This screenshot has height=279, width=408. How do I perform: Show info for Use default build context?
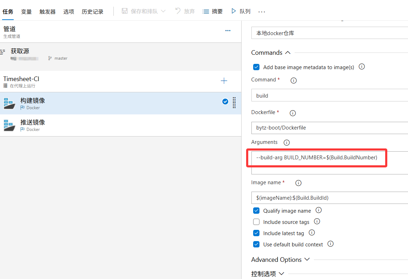click(x=330, y=244)
